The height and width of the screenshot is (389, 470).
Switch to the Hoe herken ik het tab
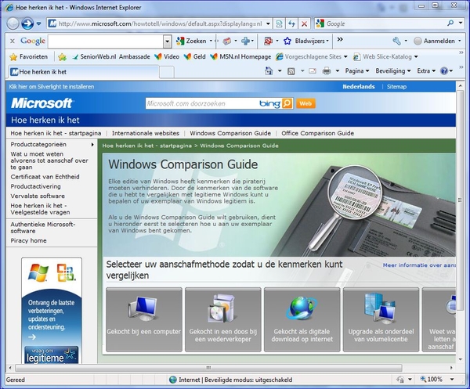click(x=83, y=72)
